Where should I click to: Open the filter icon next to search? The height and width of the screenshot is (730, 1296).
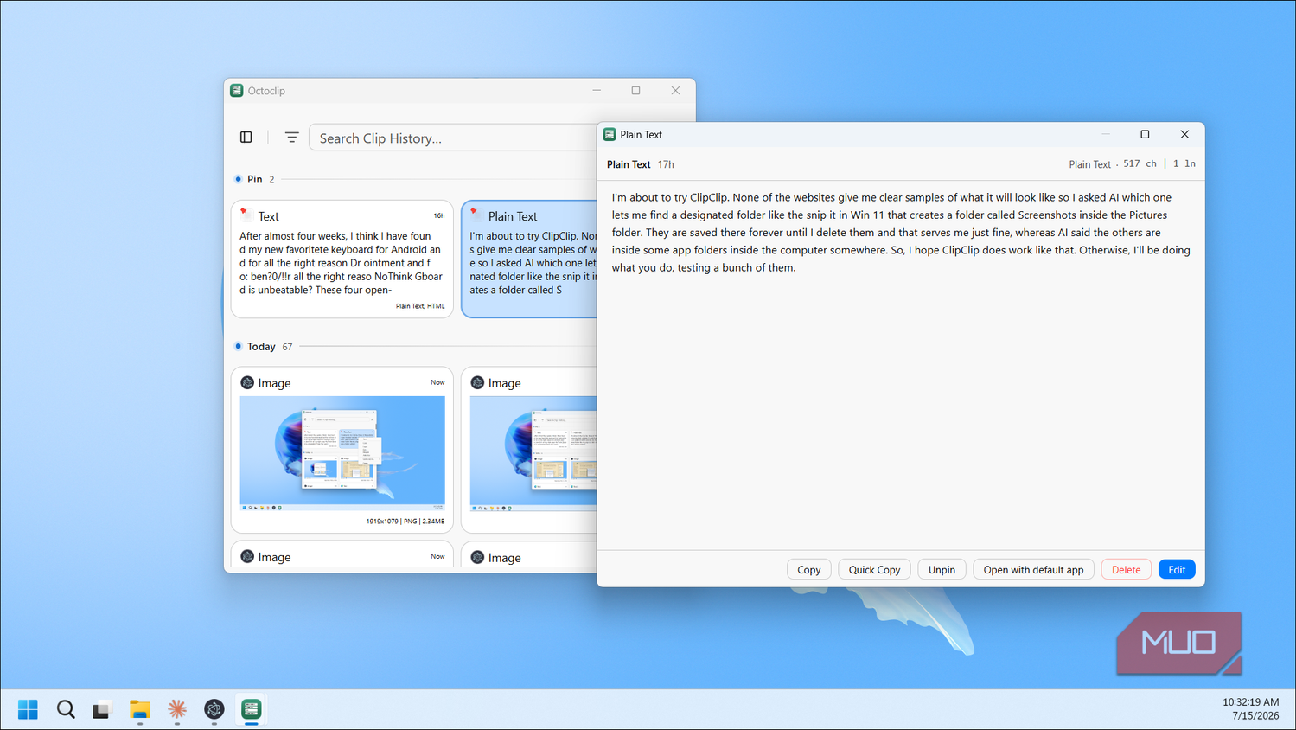point(291,137)
